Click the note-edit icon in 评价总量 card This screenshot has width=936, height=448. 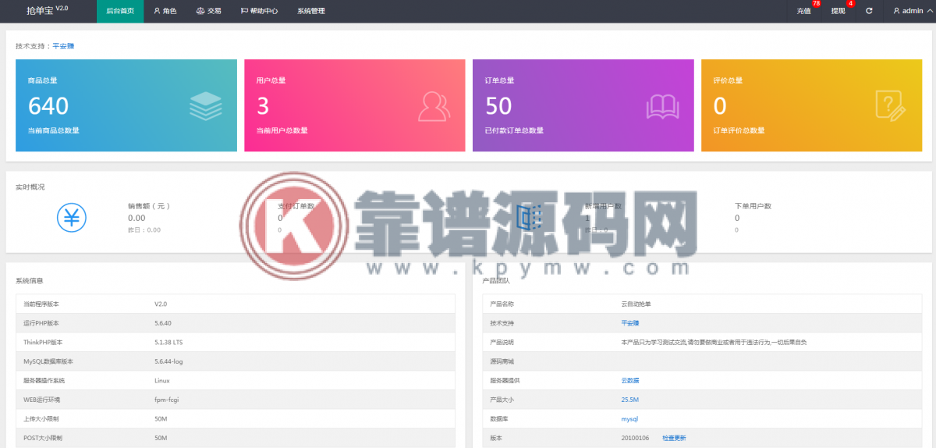point(891,105)
